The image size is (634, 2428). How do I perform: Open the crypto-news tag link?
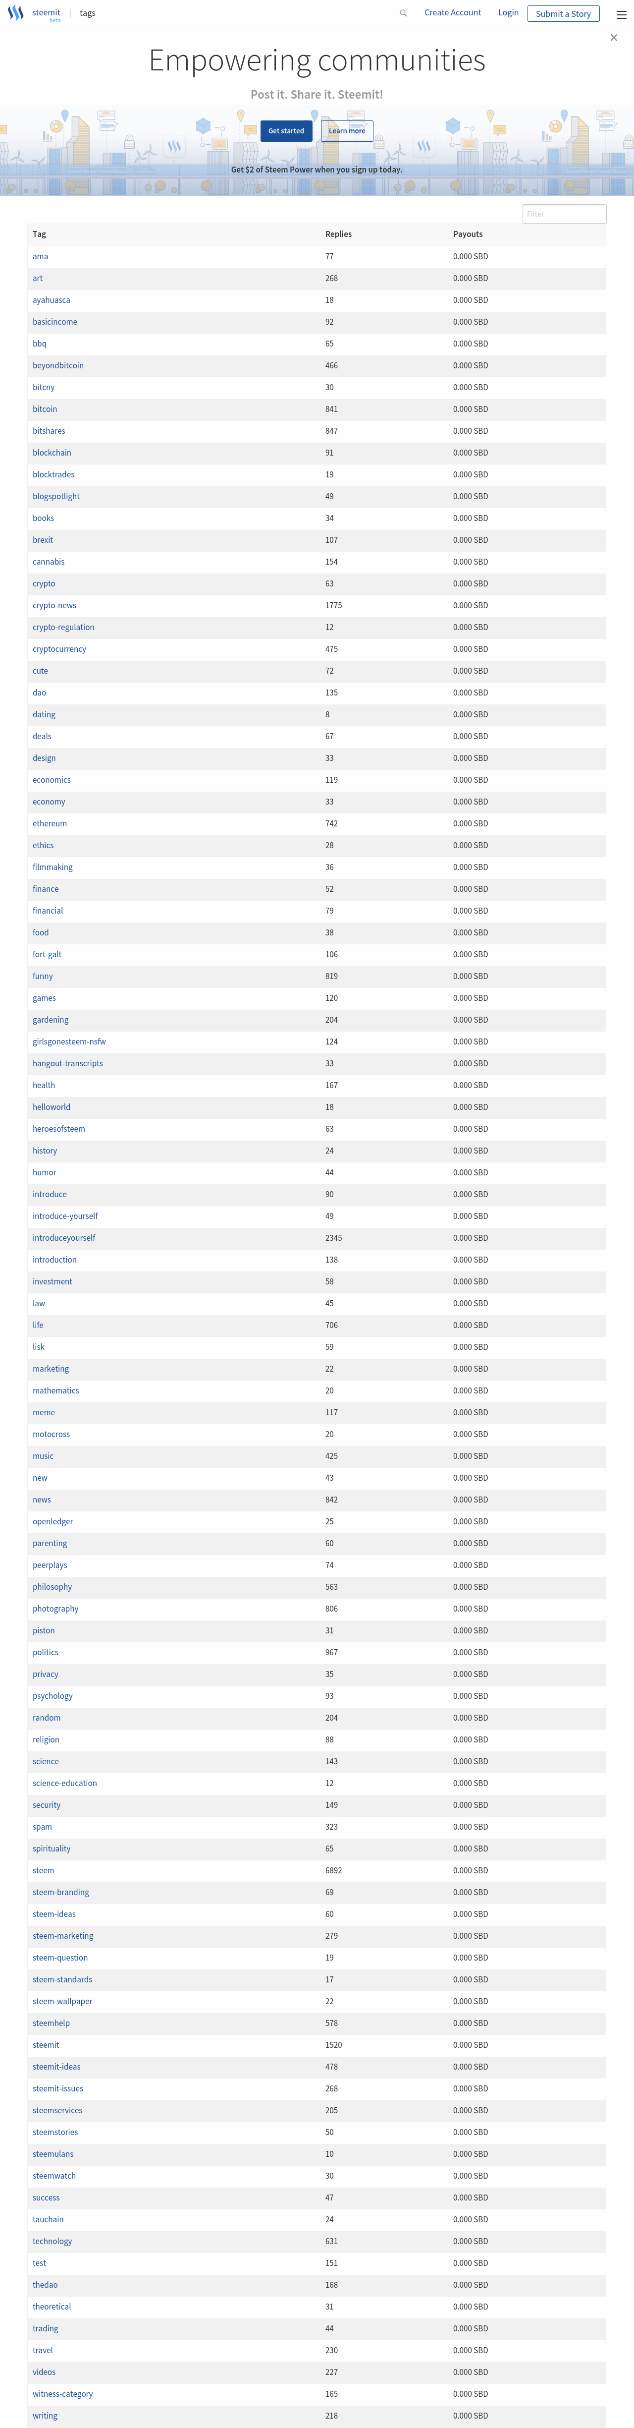(54, 605)
